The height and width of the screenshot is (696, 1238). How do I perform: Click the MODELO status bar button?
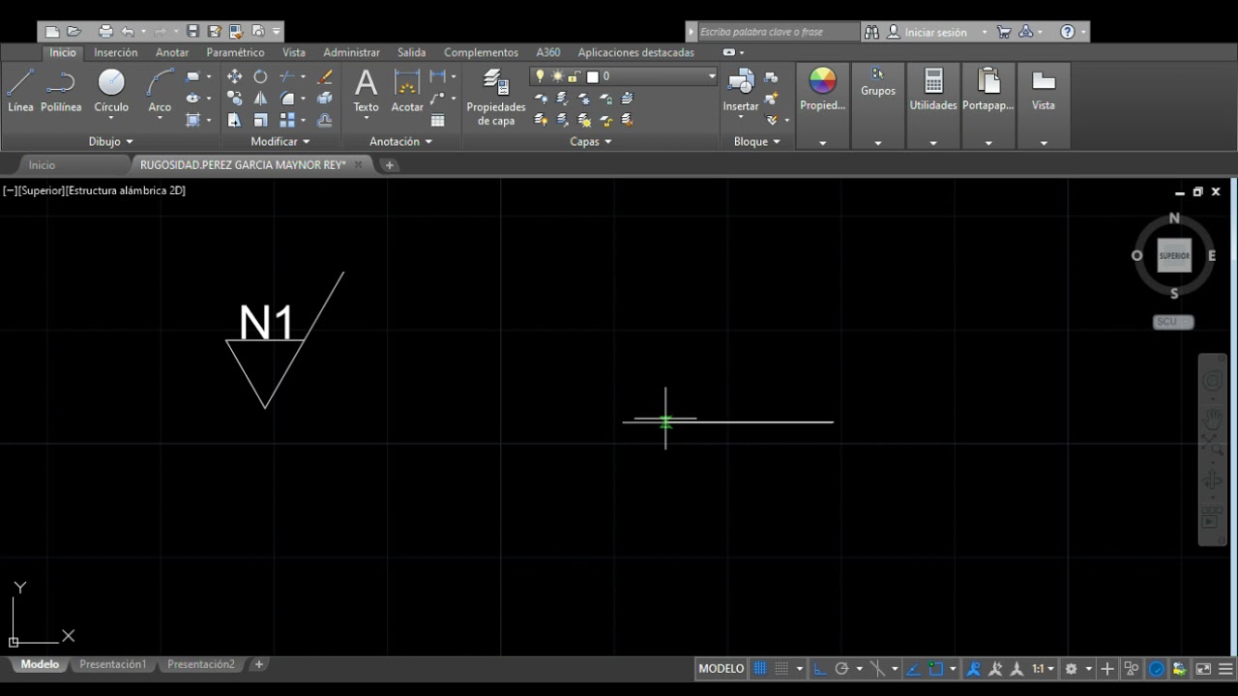pos(721,668)
